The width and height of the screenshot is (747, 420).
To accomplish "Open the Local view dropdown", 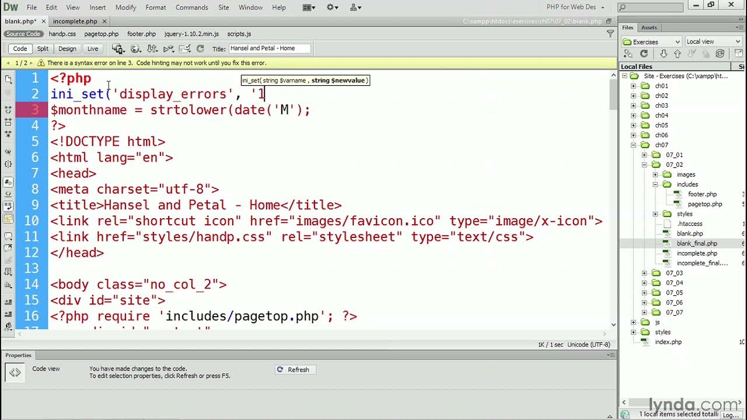I will [x=713, y=41].
